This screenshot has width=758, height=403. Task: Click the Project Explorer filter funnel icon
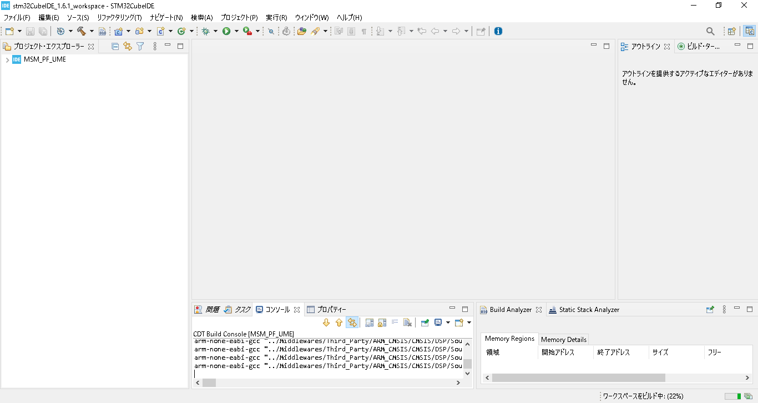pyautogui.click(x=140, y=46)
